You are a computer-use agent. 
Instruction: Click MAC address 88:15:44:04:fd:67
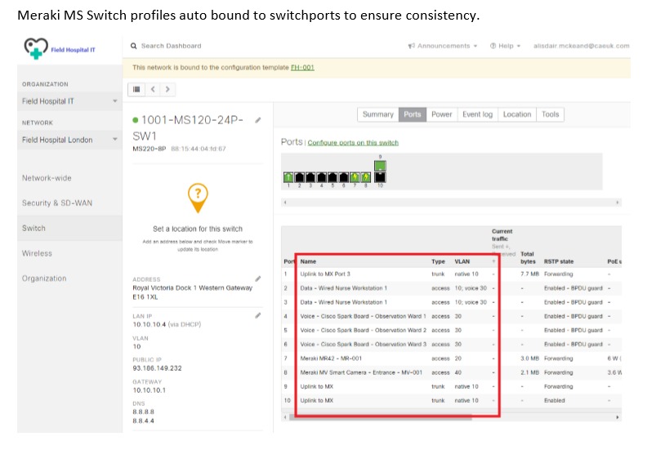(199, 149)
